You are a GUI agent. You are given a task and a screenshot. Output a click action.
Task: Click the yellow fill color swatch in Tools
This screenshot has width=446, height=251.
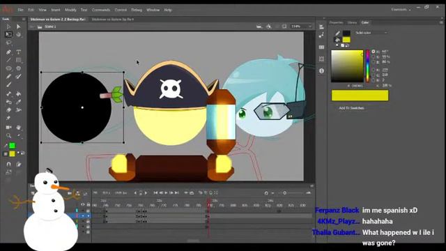(x=12, y=153)
